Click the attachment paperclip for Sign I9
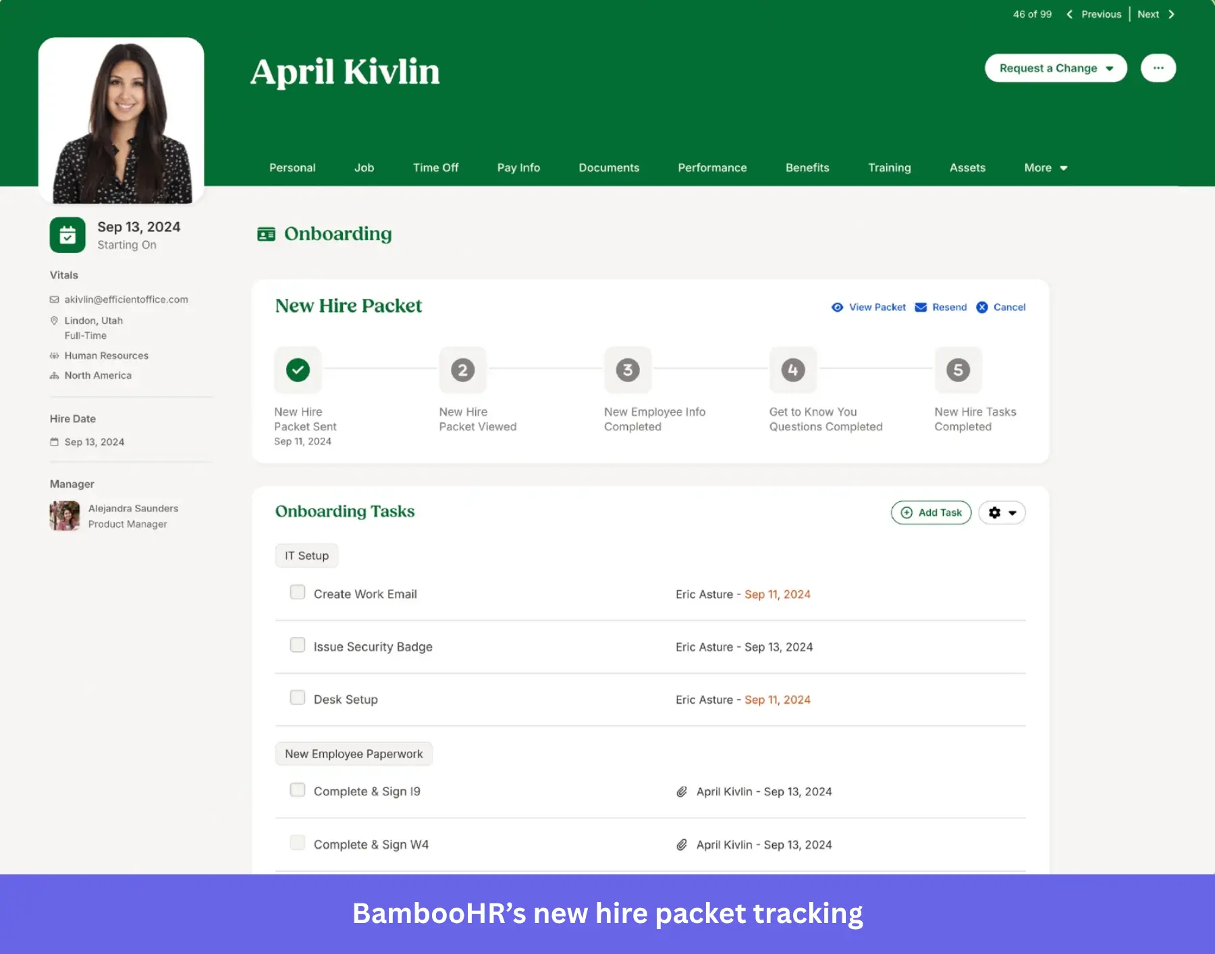1215x954 pixels. pyautogui.click(x=682, y=791)
